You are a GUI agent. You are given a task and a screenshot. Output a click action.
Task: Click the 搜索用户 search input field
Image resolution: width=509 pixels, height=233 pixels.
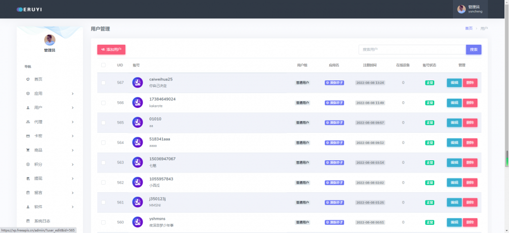coord(412,49)
